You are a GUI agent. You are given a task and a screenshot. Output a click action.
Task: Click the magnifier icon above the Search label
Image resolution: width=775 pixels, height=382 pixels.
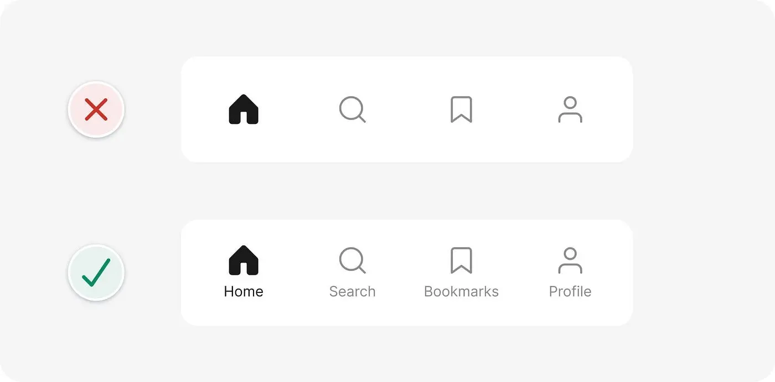pyautogui.click(x=353, y=260)
